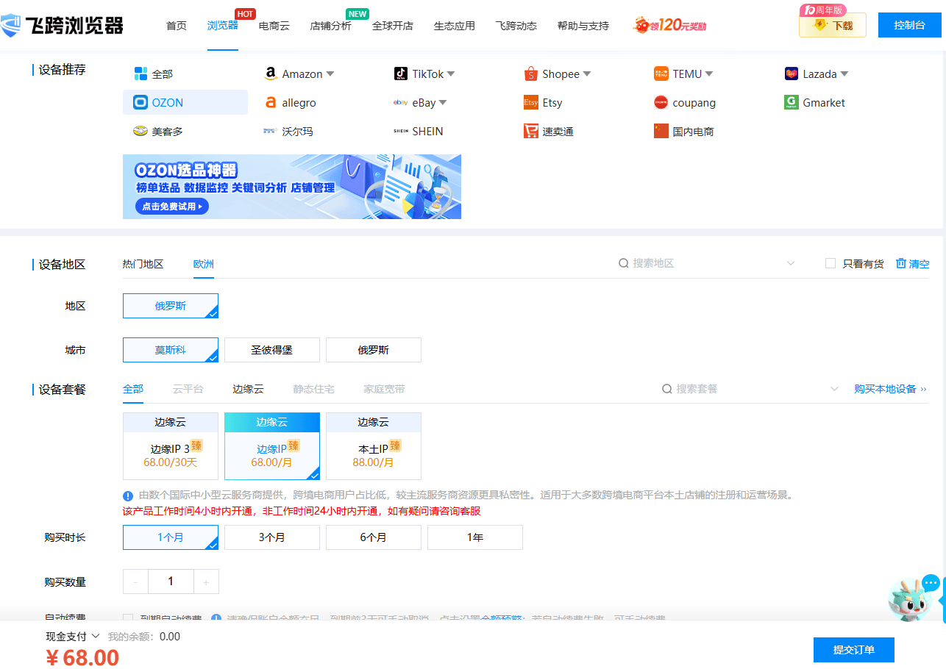
Task: Select the coupang platform icon
Action: point(660,102)
